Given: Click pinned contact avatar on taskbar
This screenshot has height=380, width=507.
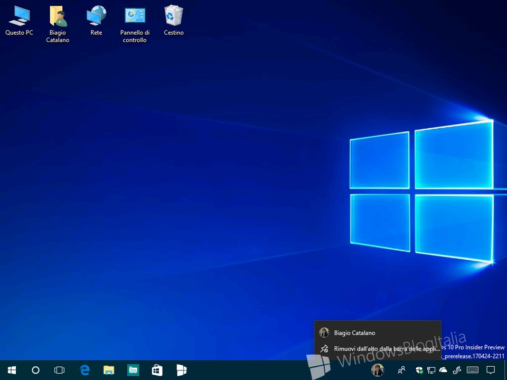Looking at the screenshot, I should 377,370.
